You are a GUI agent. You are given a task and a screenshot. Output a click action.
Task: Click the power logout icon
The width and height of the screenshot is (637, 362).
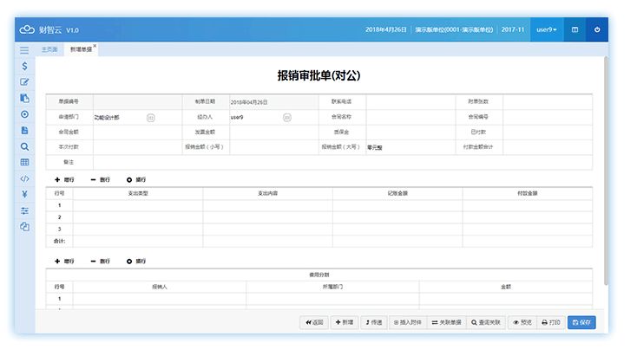[x=597, y=29]
